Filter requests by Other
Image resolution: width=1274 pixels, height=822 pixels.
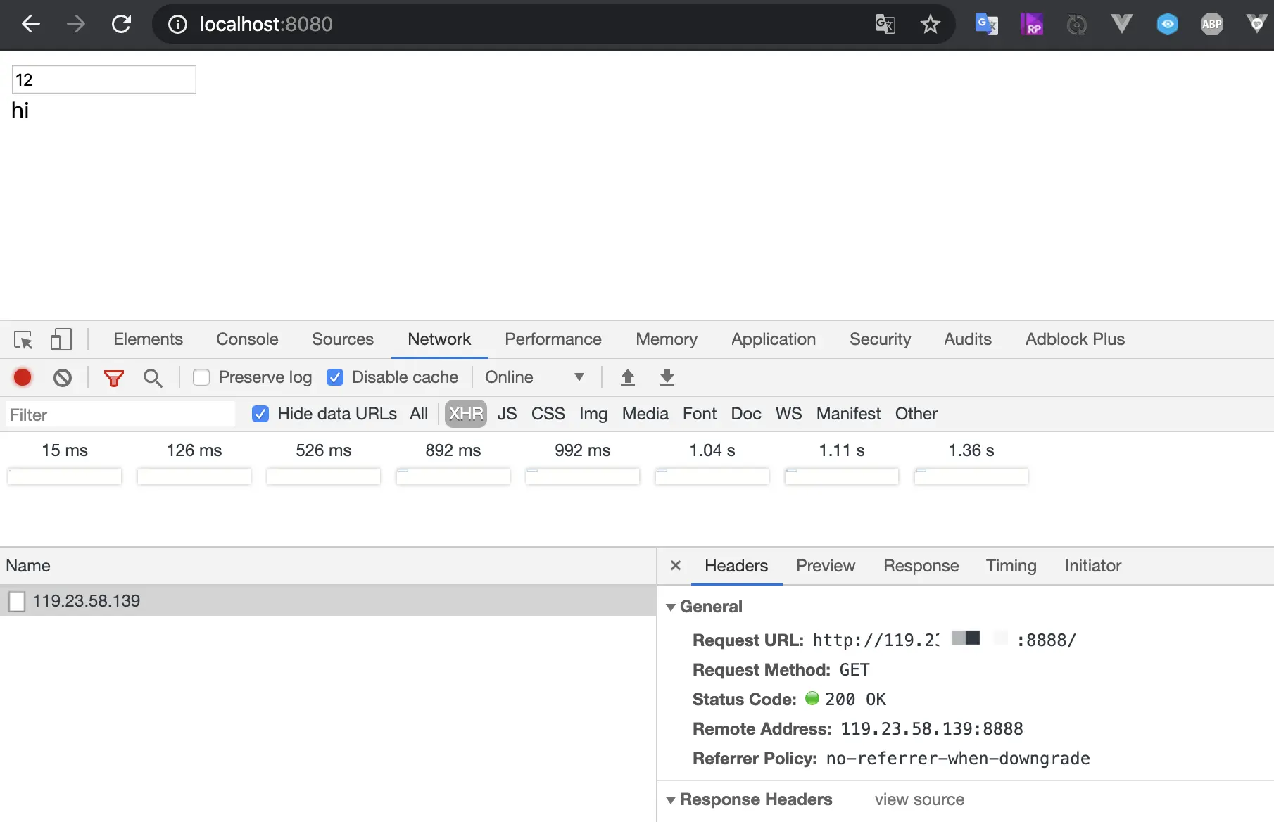916,414
